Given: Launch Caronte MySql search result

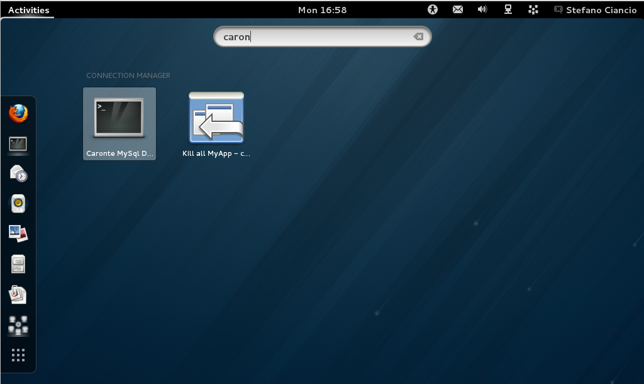Looking at the screenshot, I should pyautogui.click(x=119, y=123).
